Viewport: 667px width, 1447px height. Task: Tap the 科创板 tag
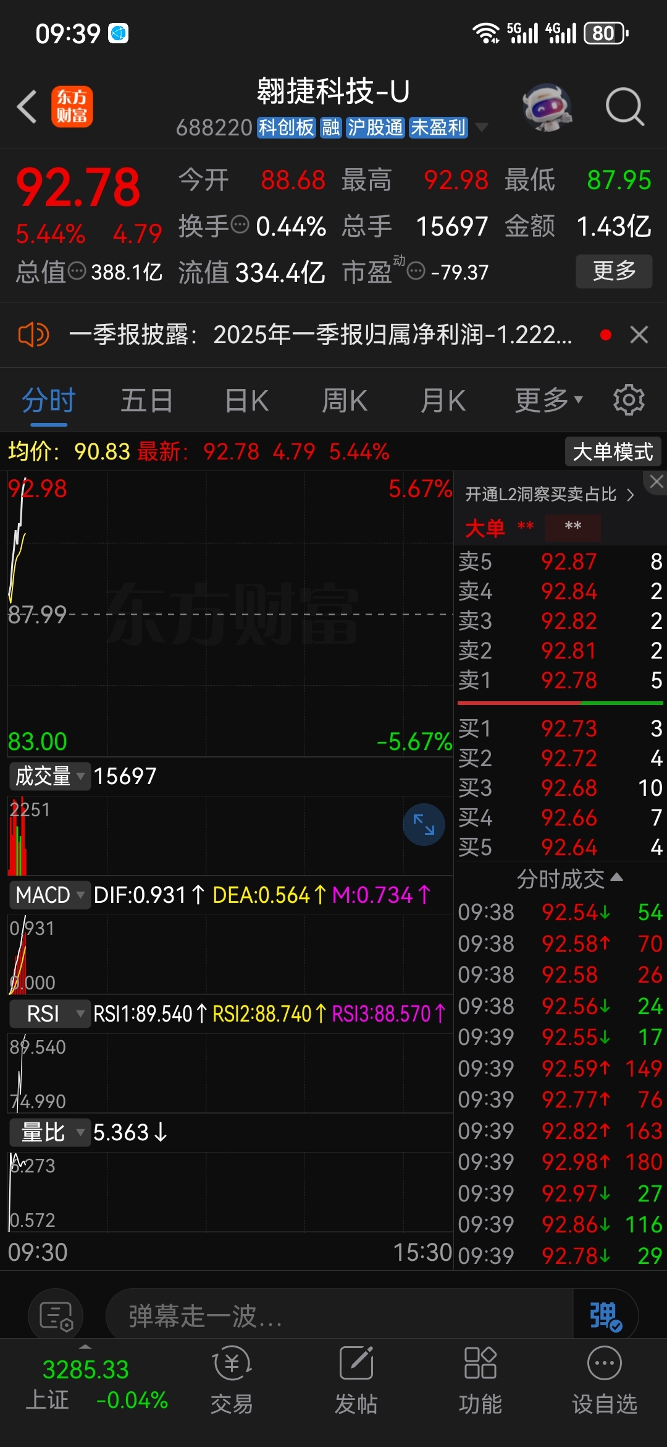pyautogui.click(x=287, y=127)
